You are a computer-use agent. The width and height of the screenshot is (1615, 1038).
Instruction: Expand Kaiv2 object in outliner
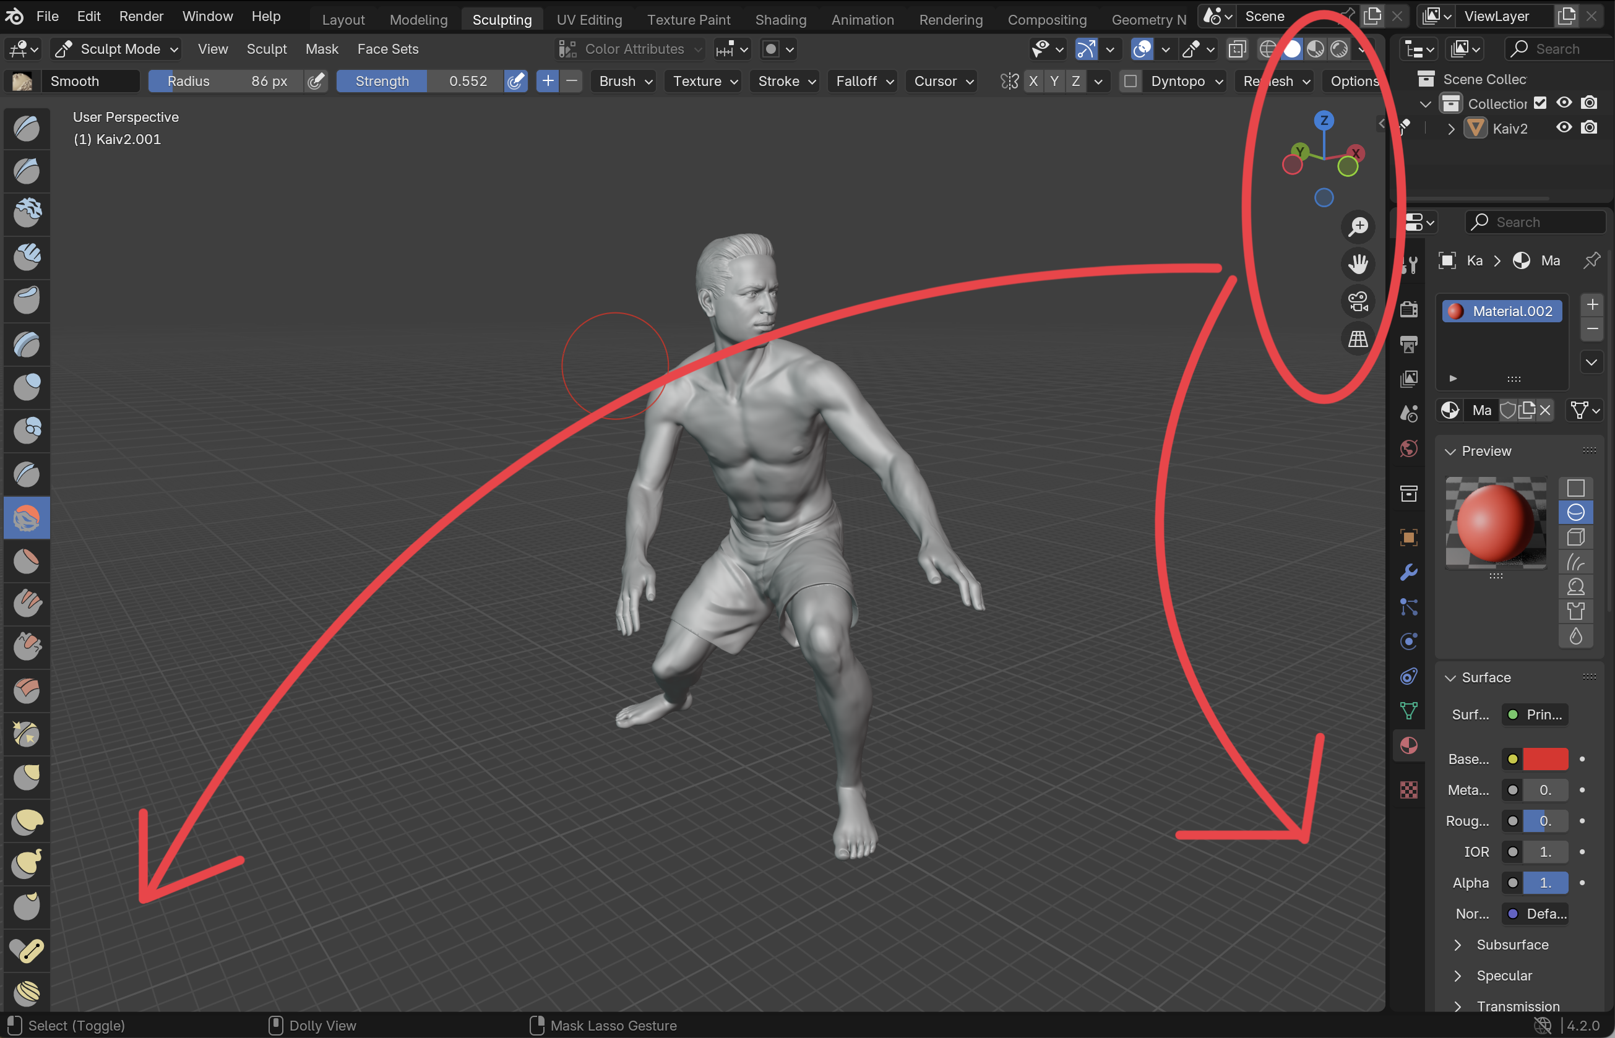point(1450,129)
